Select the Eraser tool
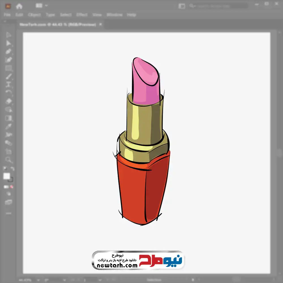 tap(8, 101)
